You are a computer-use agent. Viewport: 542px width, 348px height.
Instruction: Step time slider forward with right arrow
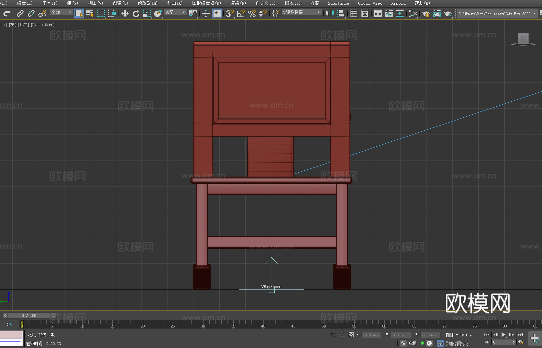pos(53,315)
